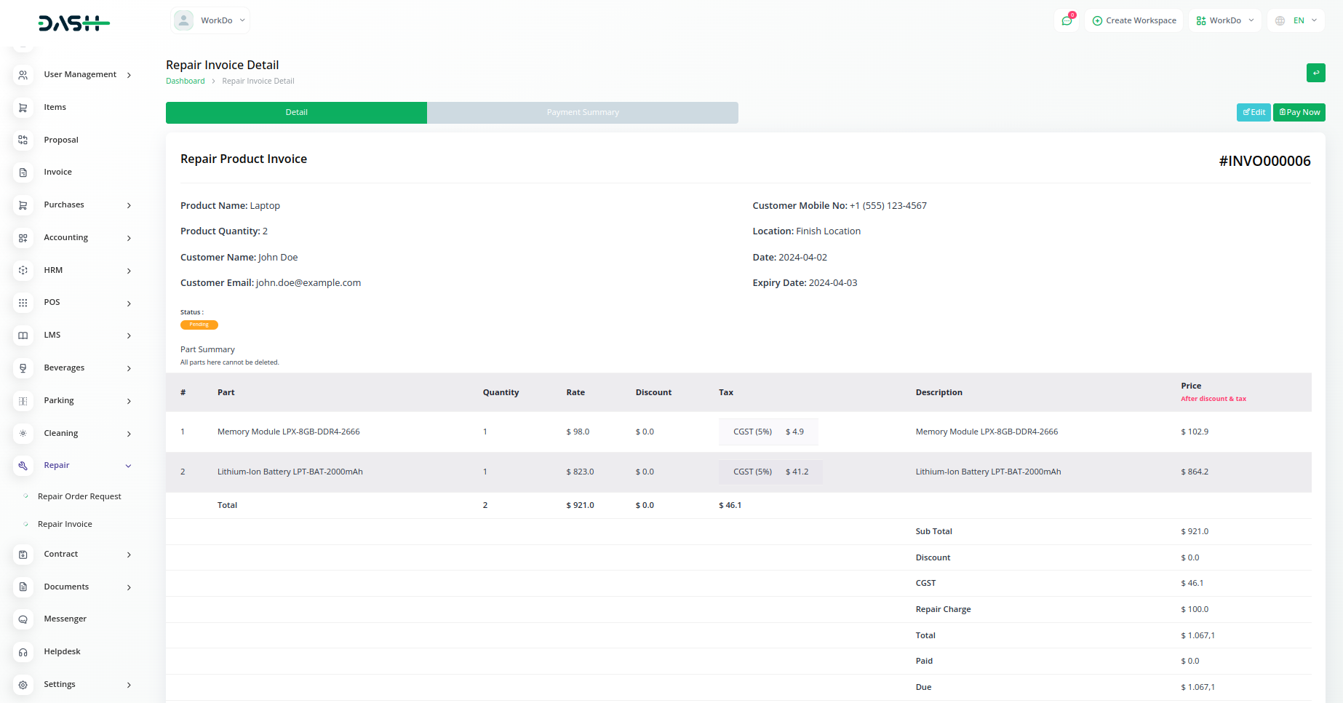Collapse the Repair menu section

pos(128,466)
